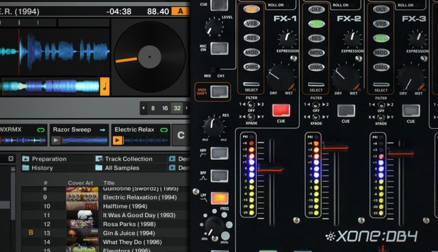Click the mic LEVEL knob
Viewport: 438px width, 252px height.
click(214, 27)
